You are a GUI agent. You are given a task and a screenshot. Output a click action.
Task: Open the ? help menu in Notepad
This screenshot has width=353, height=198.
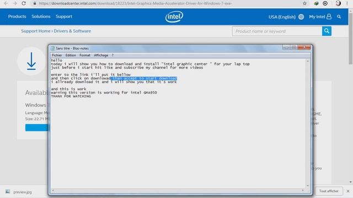(x=113, y=55)
